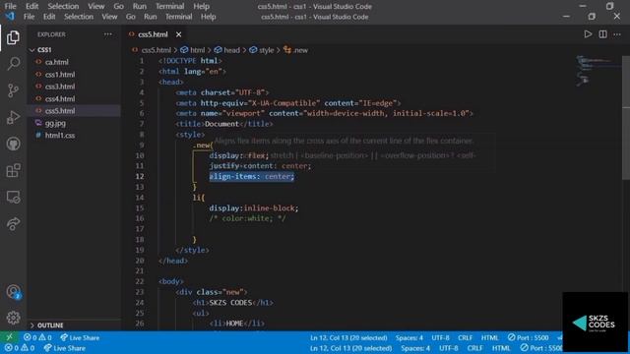630x354 pixels.
Task: Click the display: flex; line
Action: 238,155
